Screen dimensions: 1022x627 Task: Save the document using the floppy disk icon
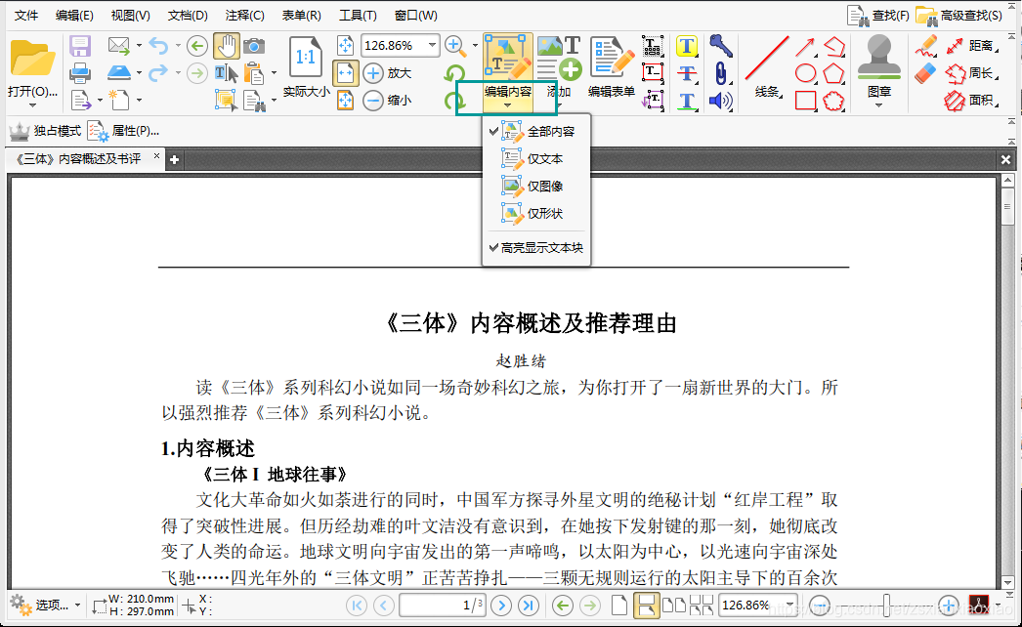(x=80, y=46)
